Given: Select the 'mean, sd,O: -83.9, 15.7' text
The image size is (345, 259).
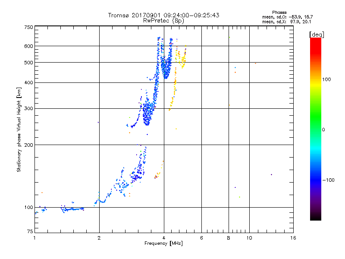Looking at the screenshot, I should click(287, 17).
